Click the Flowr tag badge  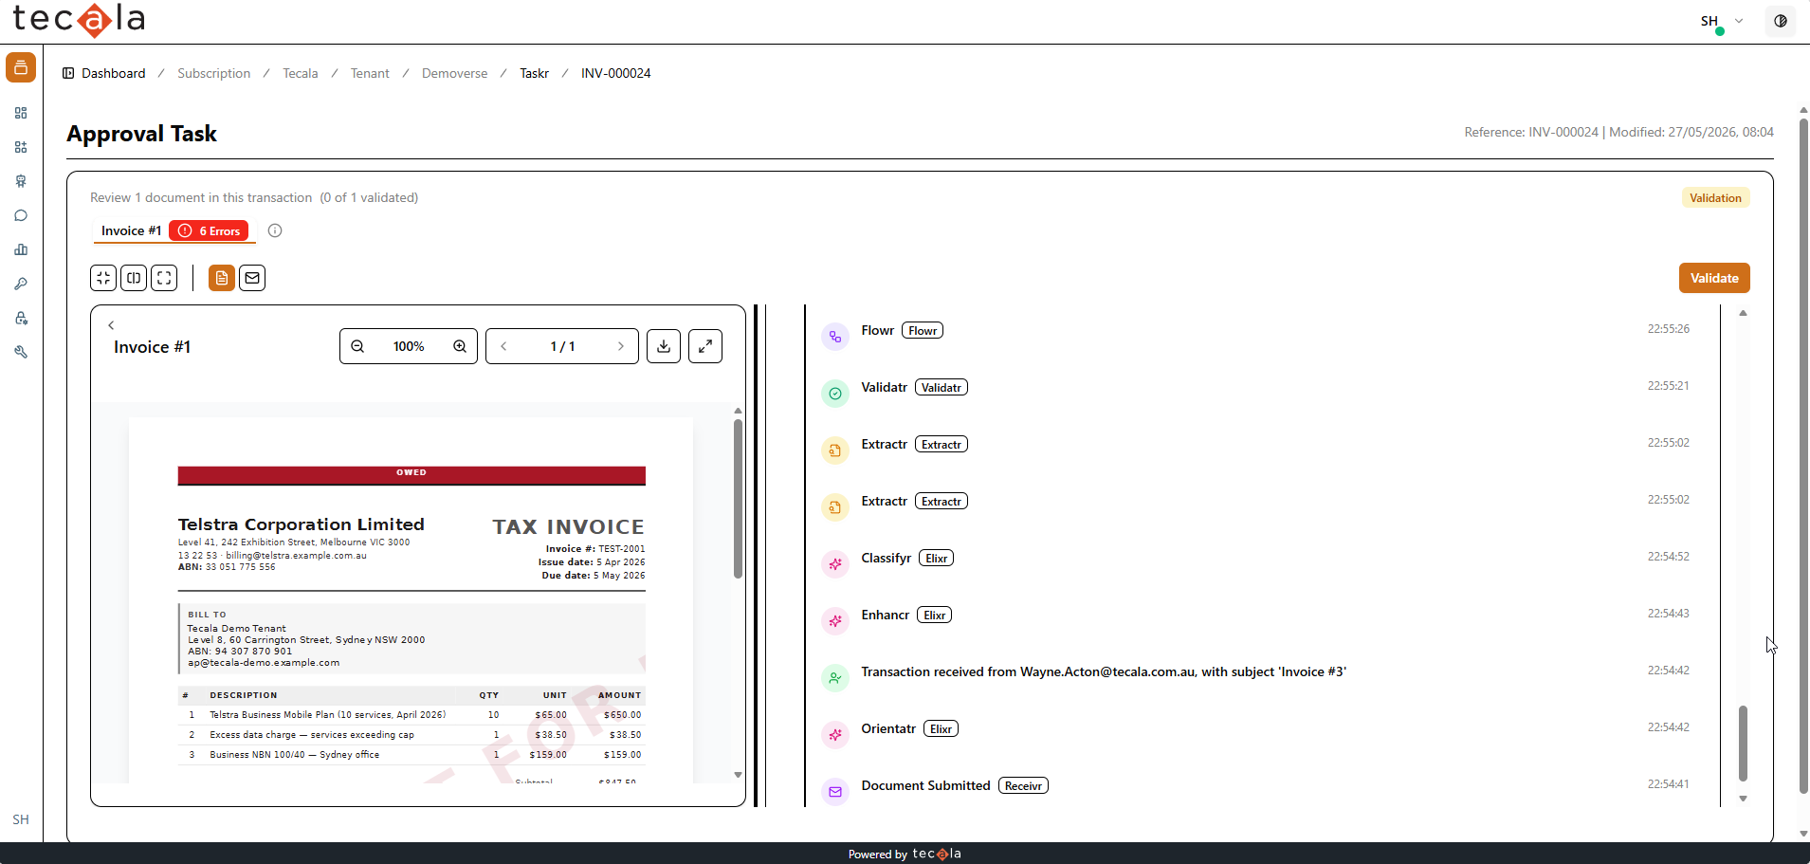coord(923,331)
